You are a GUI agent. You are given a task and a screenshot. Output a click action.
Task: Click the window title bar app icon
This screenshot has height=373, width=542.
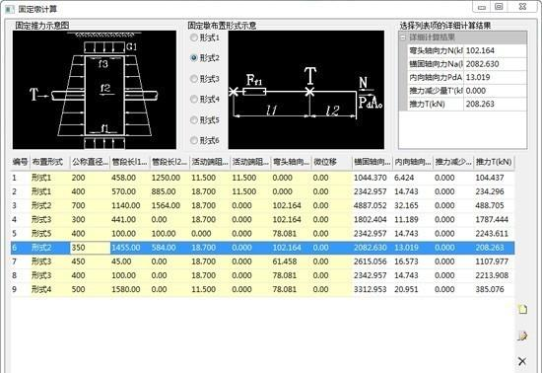(x=10, y=9)
